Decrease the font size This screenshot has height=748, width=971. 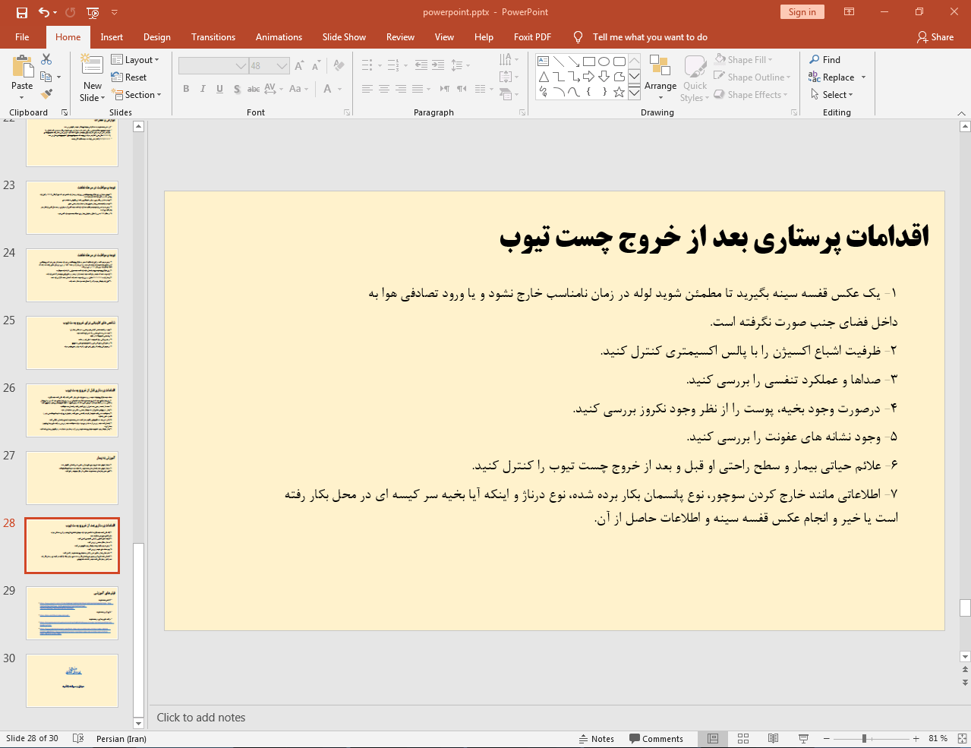pos(316,66)
